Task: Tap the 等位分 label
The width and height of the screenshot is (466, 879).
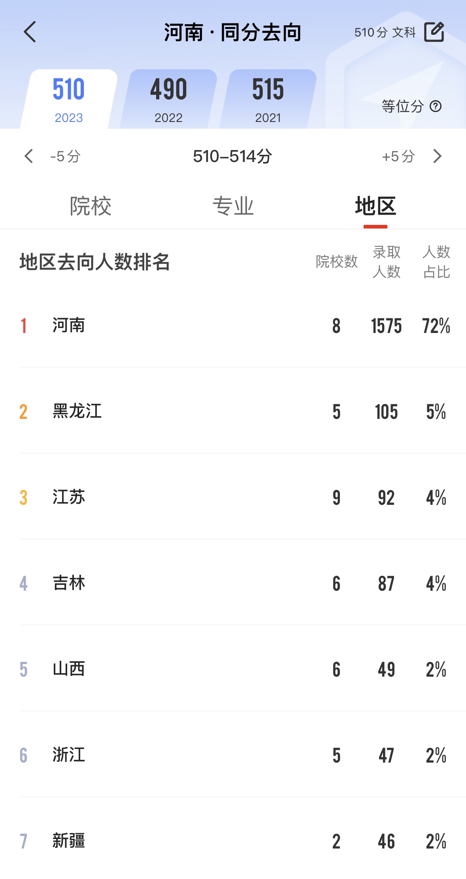Action: (x=402, y=106)
